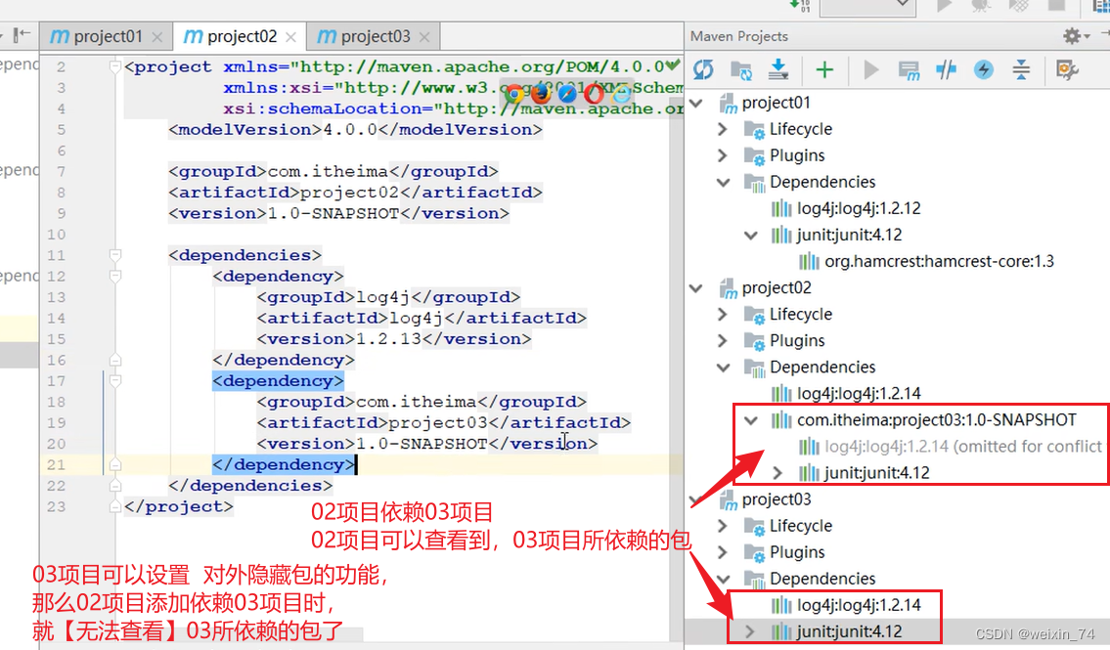Select log4j:log4j:1.2.14 omitted for conflict entry
The image size is (1110, 650).
pyautogui.click(x=962, y=447)
